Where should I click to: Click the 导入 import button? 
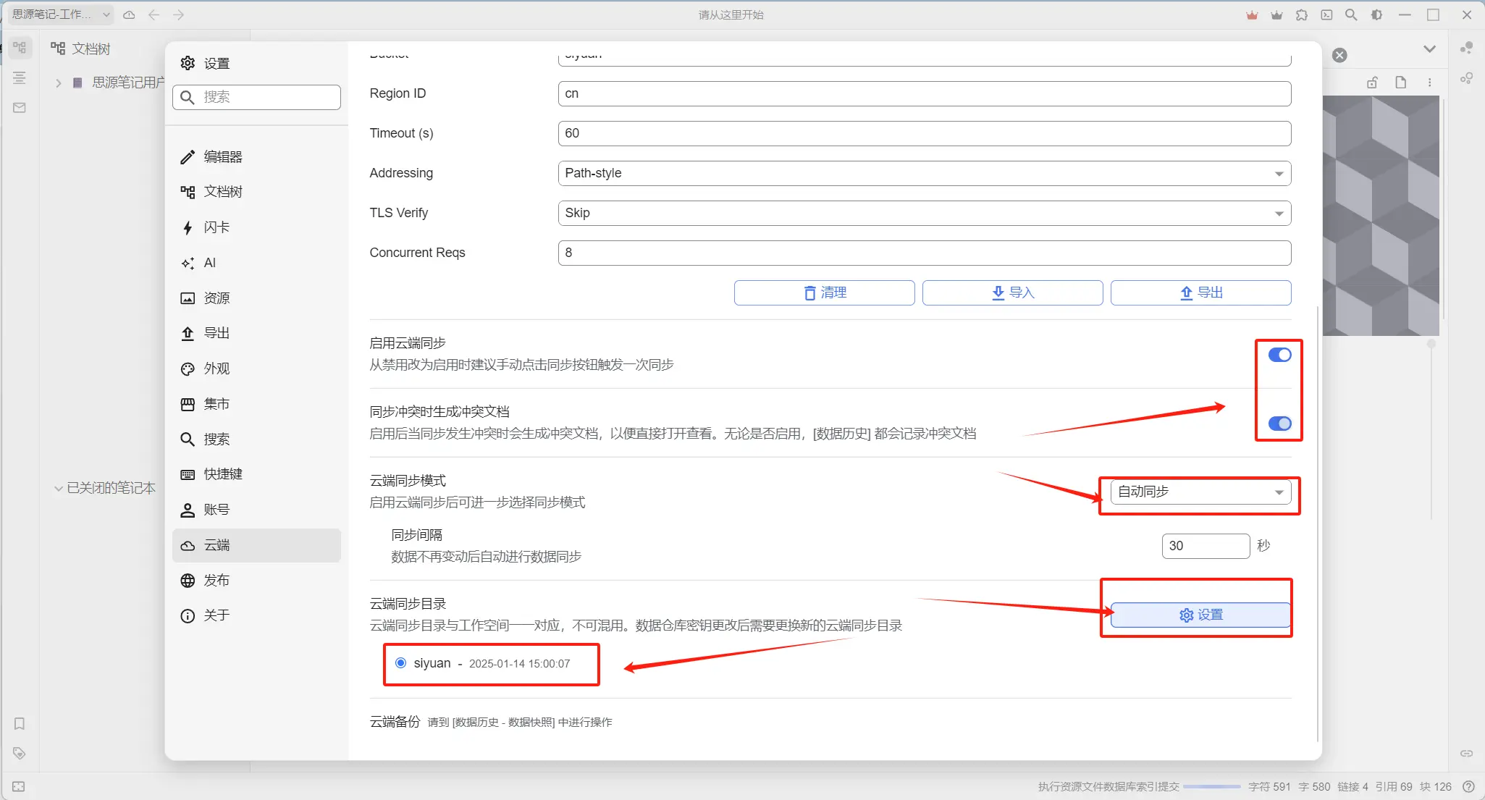(x=1013, y=292)
